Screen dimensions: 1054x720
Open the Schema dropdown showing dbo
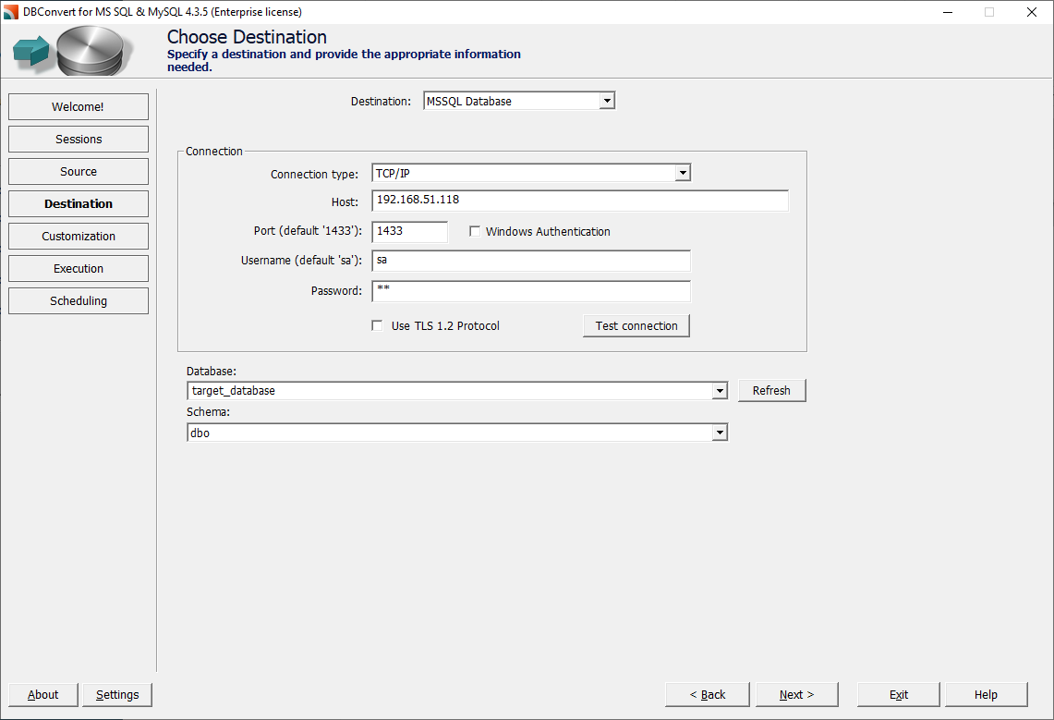tap(720, 432)
